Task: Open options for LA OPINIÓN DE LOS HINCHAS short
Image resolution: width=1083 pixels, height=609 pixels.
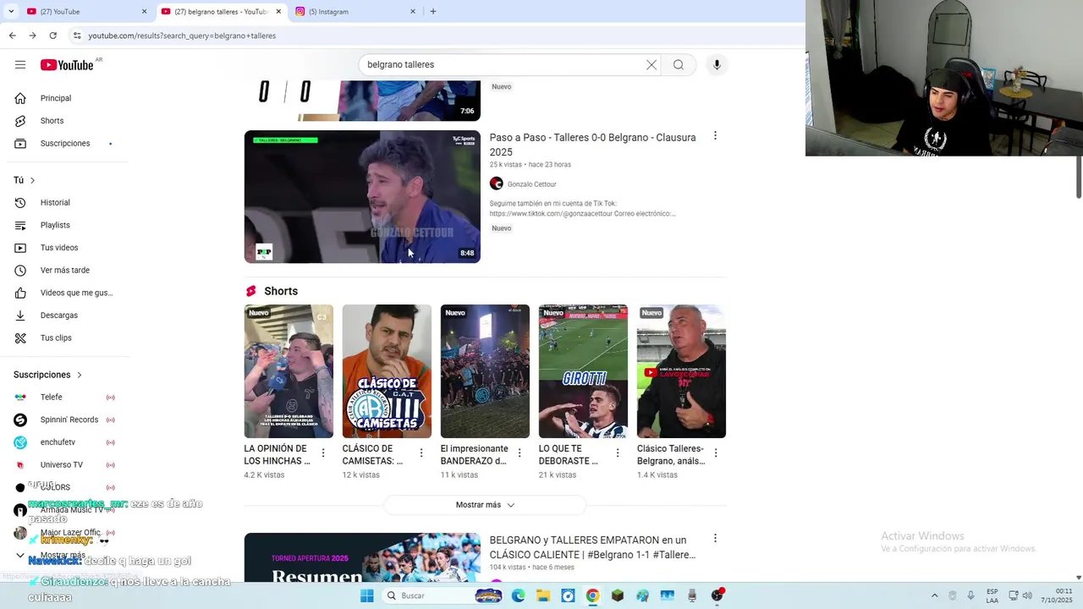Action: (322, 453)
